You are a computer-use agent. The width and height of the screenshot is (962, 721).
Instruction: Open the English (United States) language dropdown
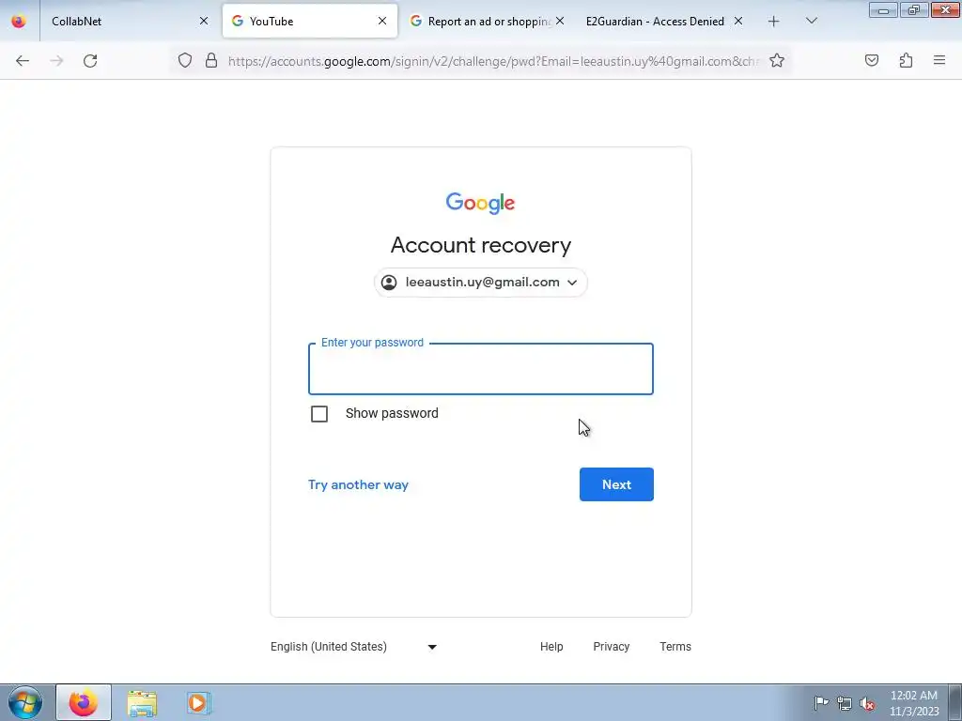pyautogui.click(x=354, y=647)
